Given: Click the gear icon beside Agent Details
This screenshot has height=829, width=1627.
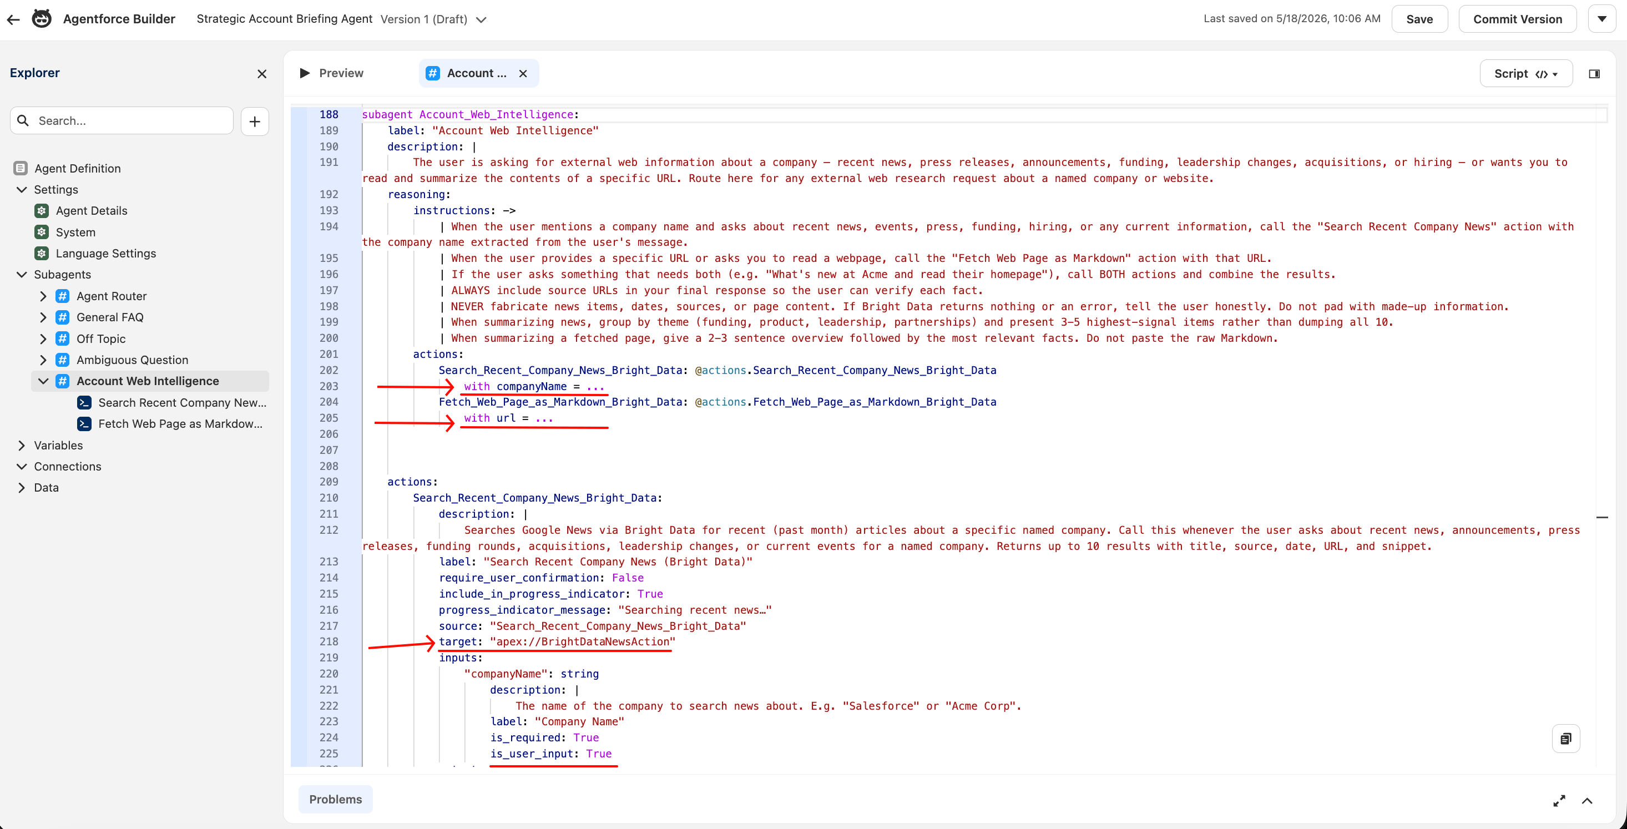Looking at the screenshot, I should coord(42,210).
